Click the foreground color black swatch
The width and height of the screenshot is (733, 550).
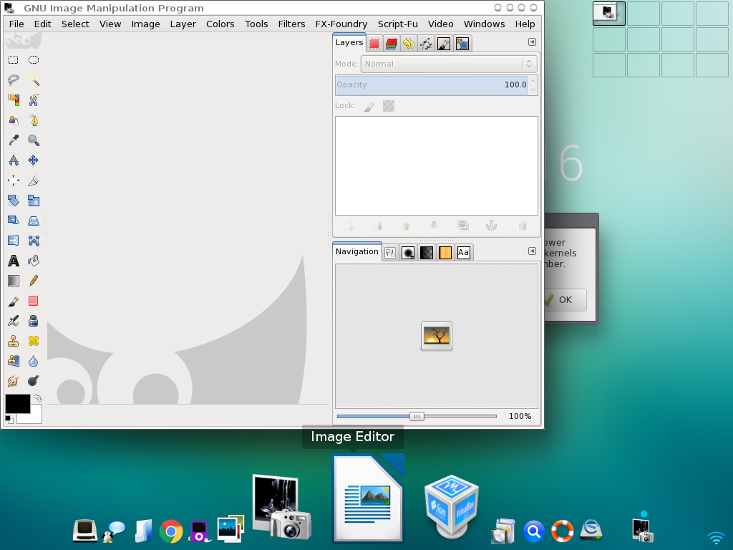click(x=18, y=404)
